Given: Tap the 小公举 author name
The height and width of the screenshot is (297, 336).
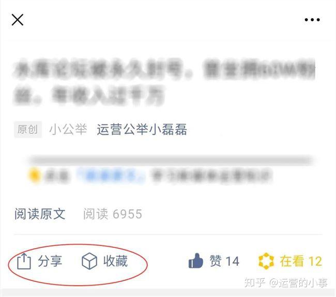Looking at the screenshot, I should 68,130.
